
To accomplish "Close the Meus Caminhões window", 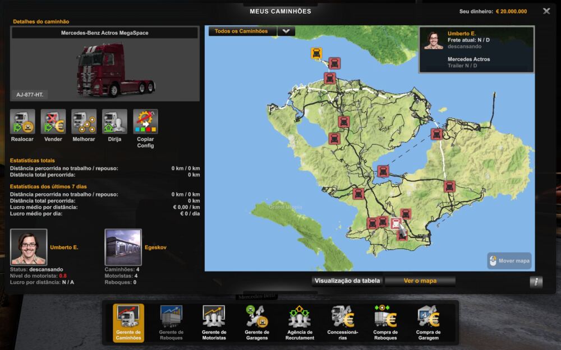I will point(546,11).
